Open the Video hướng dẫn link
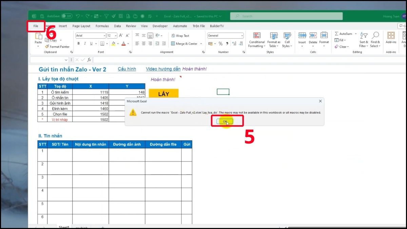Screen dimensions: 407x229 click(x=163, y=69)
